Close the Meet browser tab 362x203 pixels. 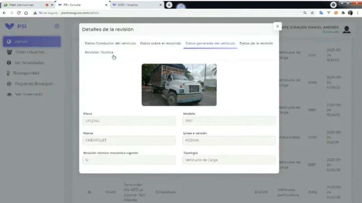52,5
